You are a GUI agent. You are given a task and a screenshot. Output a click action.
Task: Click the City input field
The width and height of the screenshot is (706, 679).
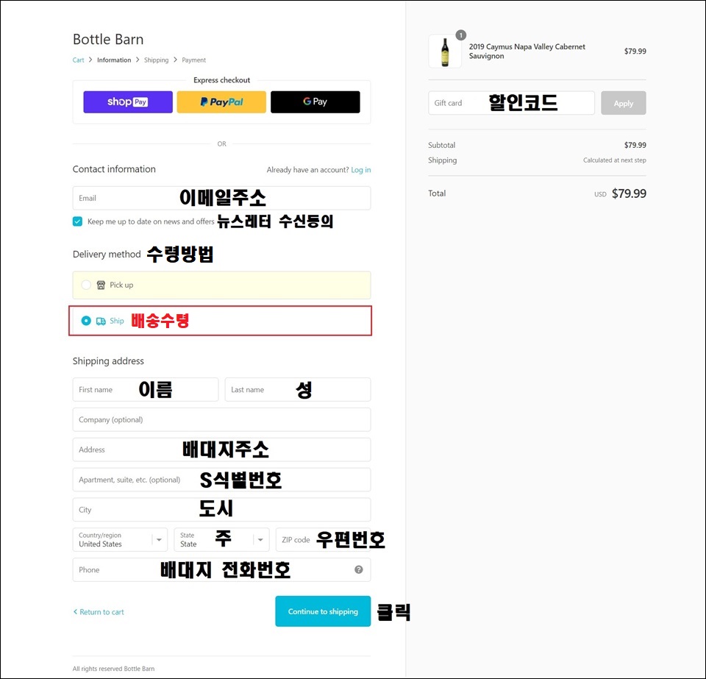click(x=221, y=510)
